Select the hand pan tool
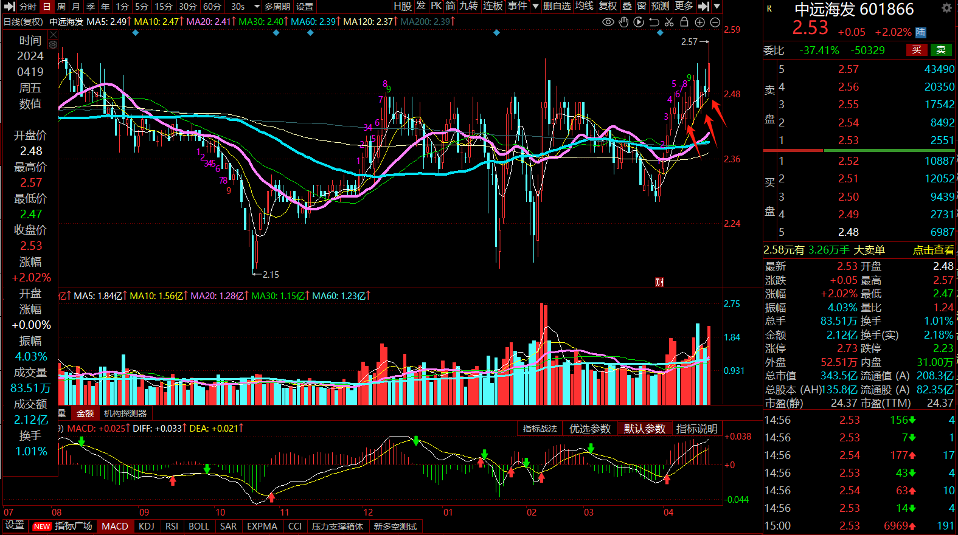Screen dimensions: 958x535 pyautogui.click(x=623, y=22)
